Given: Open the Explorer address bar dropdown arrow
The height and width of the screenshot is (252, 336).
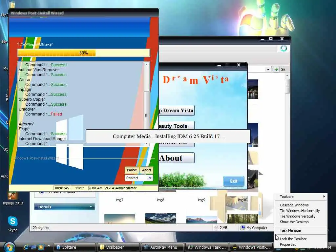Looking at the screenshot, I should [268, 70].
